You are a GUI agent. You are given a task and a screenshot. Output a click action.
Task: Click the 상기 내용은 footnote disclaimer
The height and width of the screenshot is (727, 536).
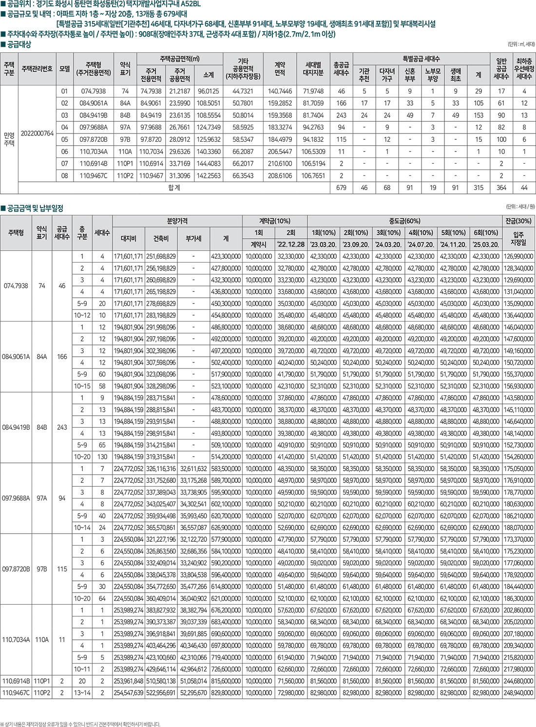(x=80, y=724)
